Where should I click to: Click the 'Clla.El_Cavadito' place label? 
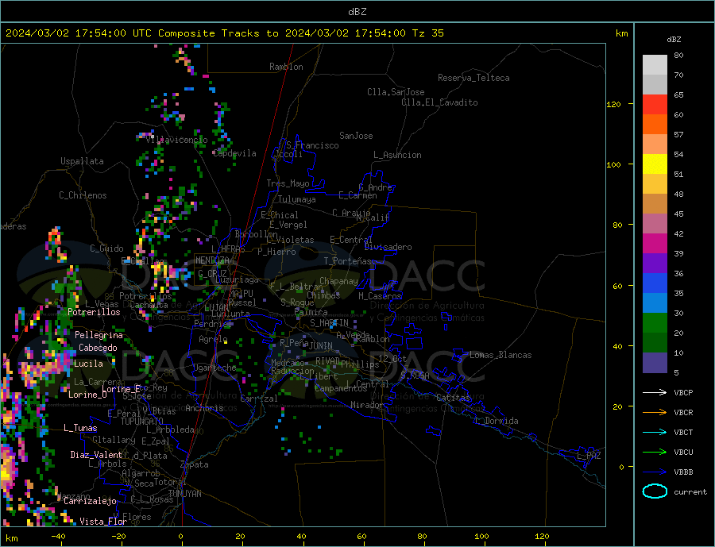(x=439, y=102)
